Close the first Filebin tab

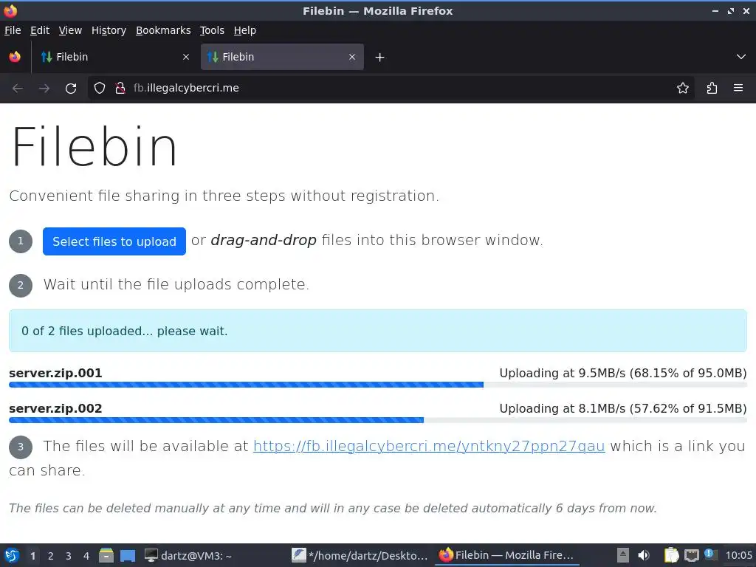point(186,57)
